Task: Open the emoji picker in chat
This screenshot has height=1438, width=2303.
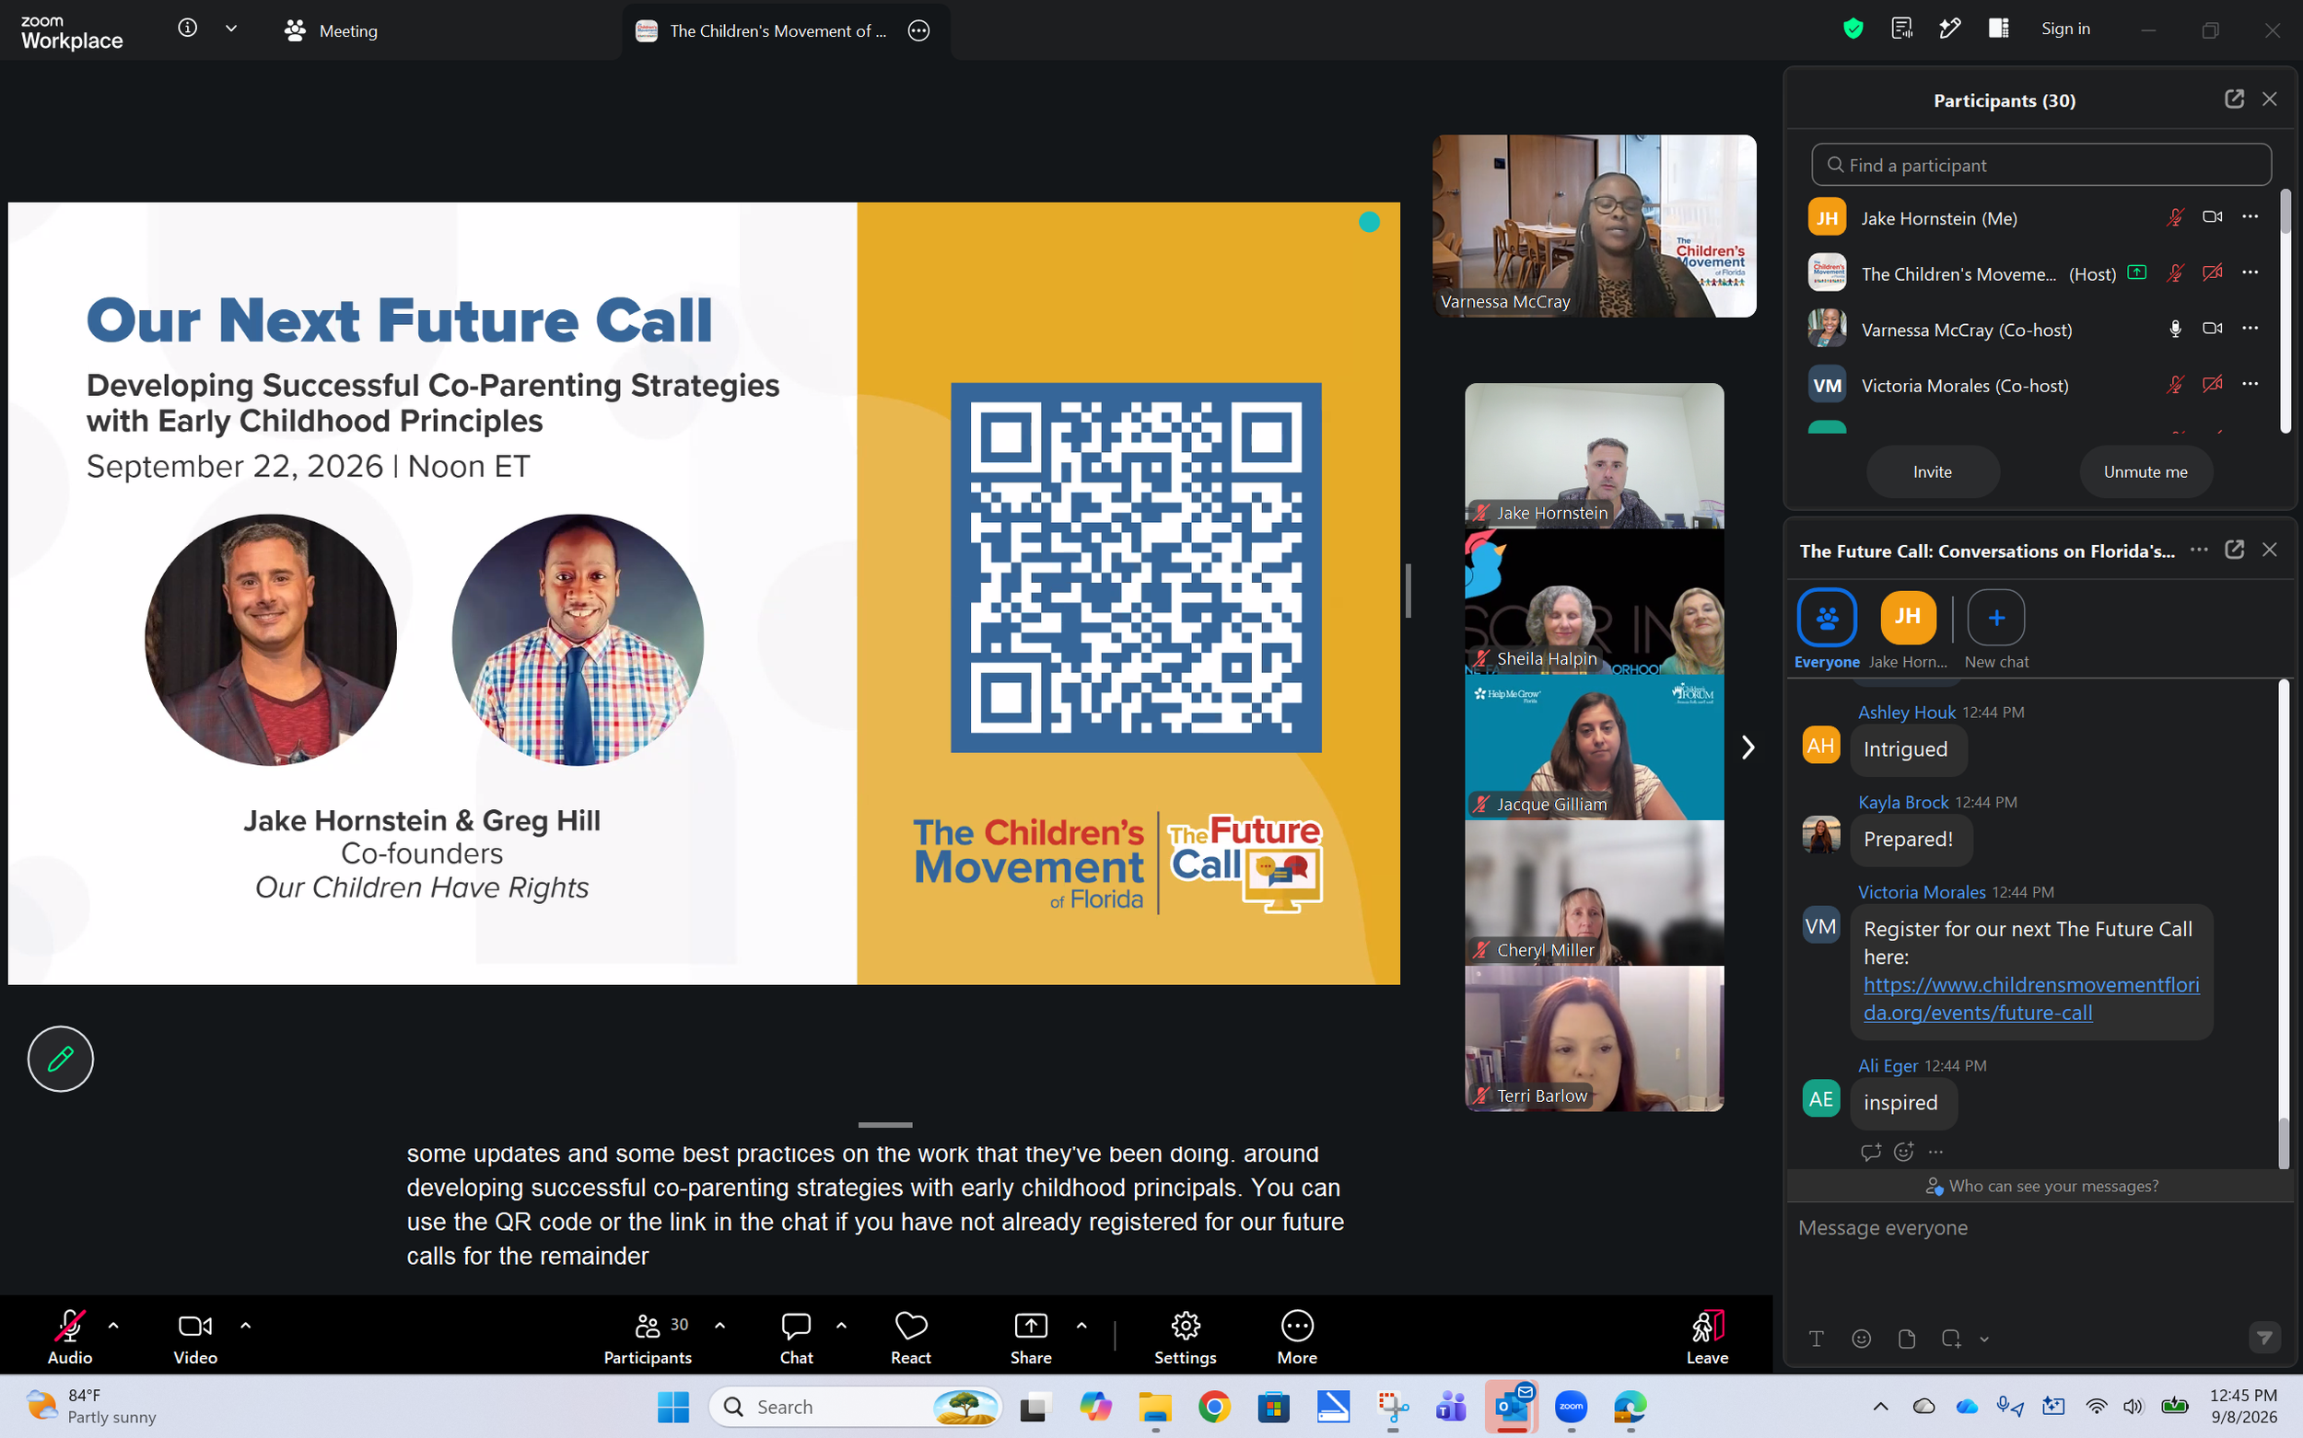Action: coord(1862,1339)
